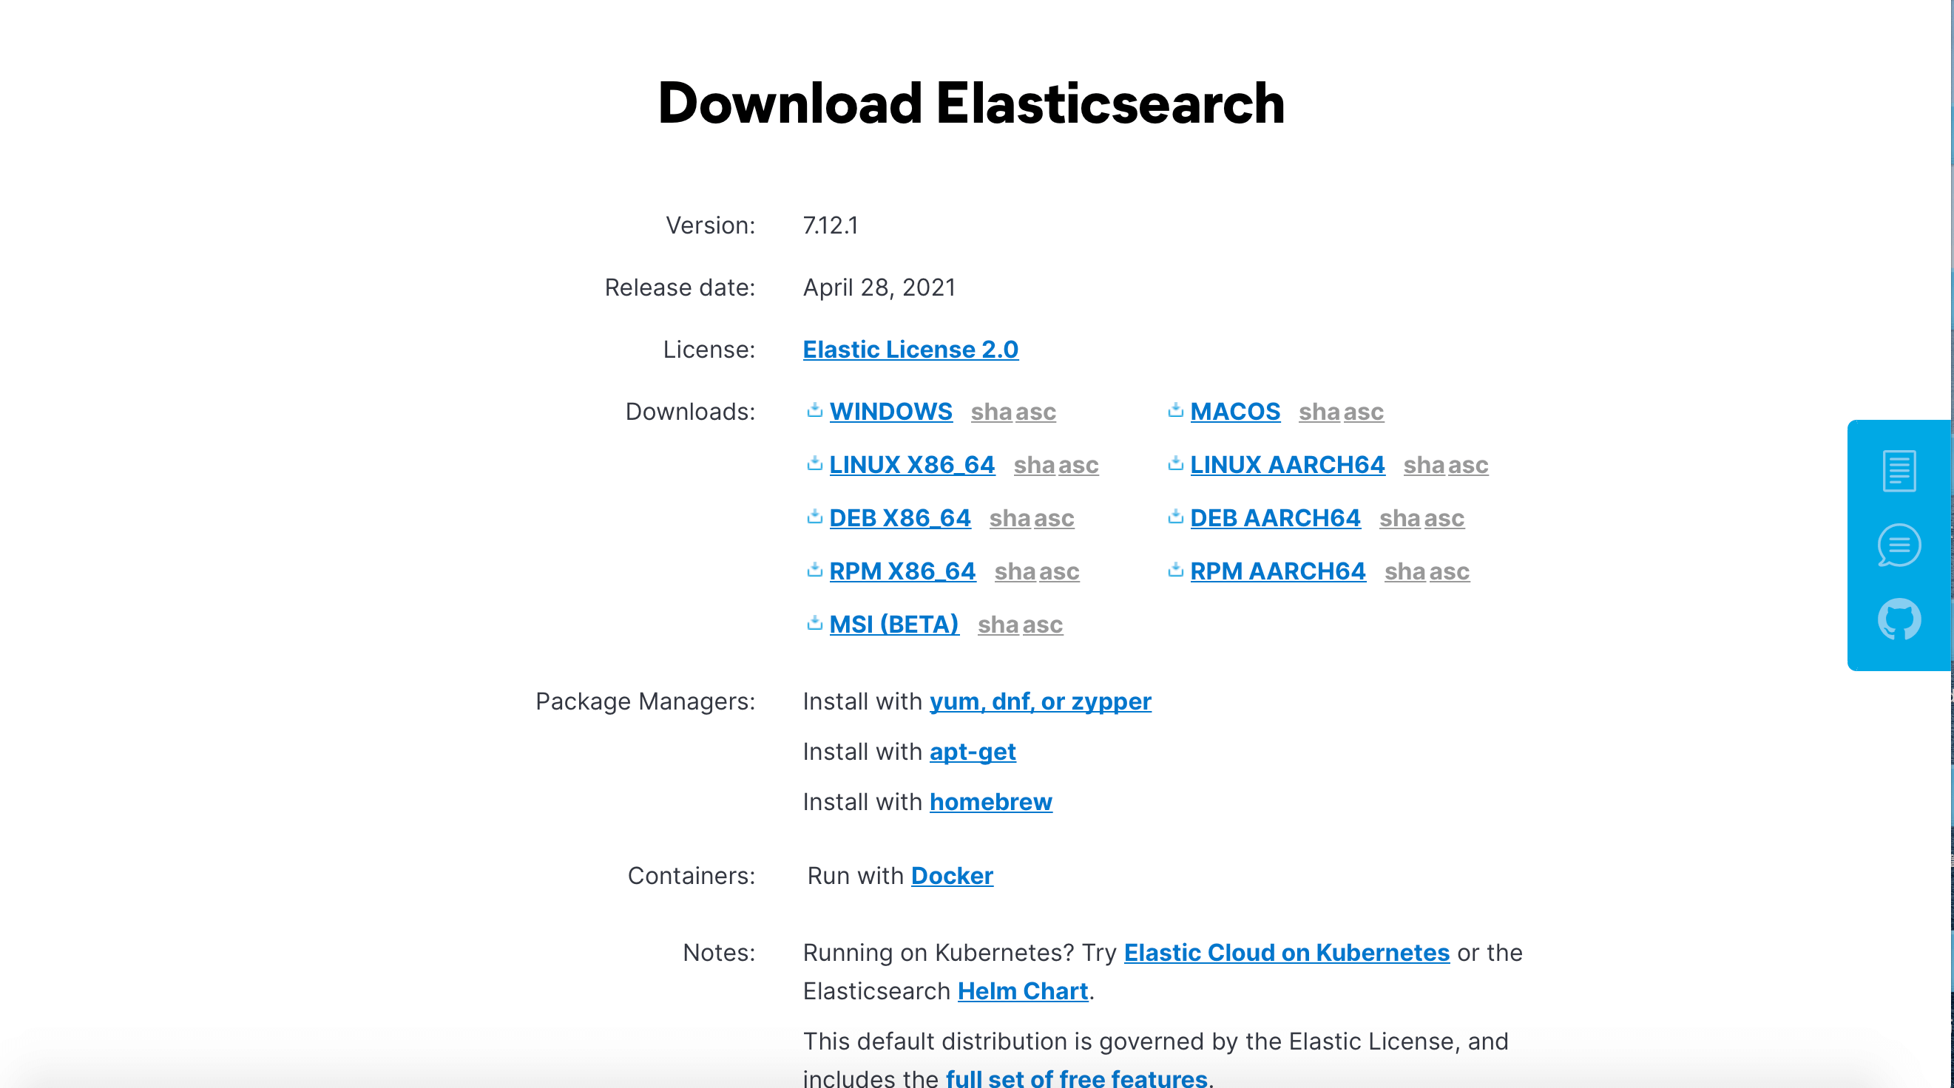This screenshot has height=1088, width=1954.
Task: Download the DEB AARCH64 package
Action: [x=1275, y=518]
